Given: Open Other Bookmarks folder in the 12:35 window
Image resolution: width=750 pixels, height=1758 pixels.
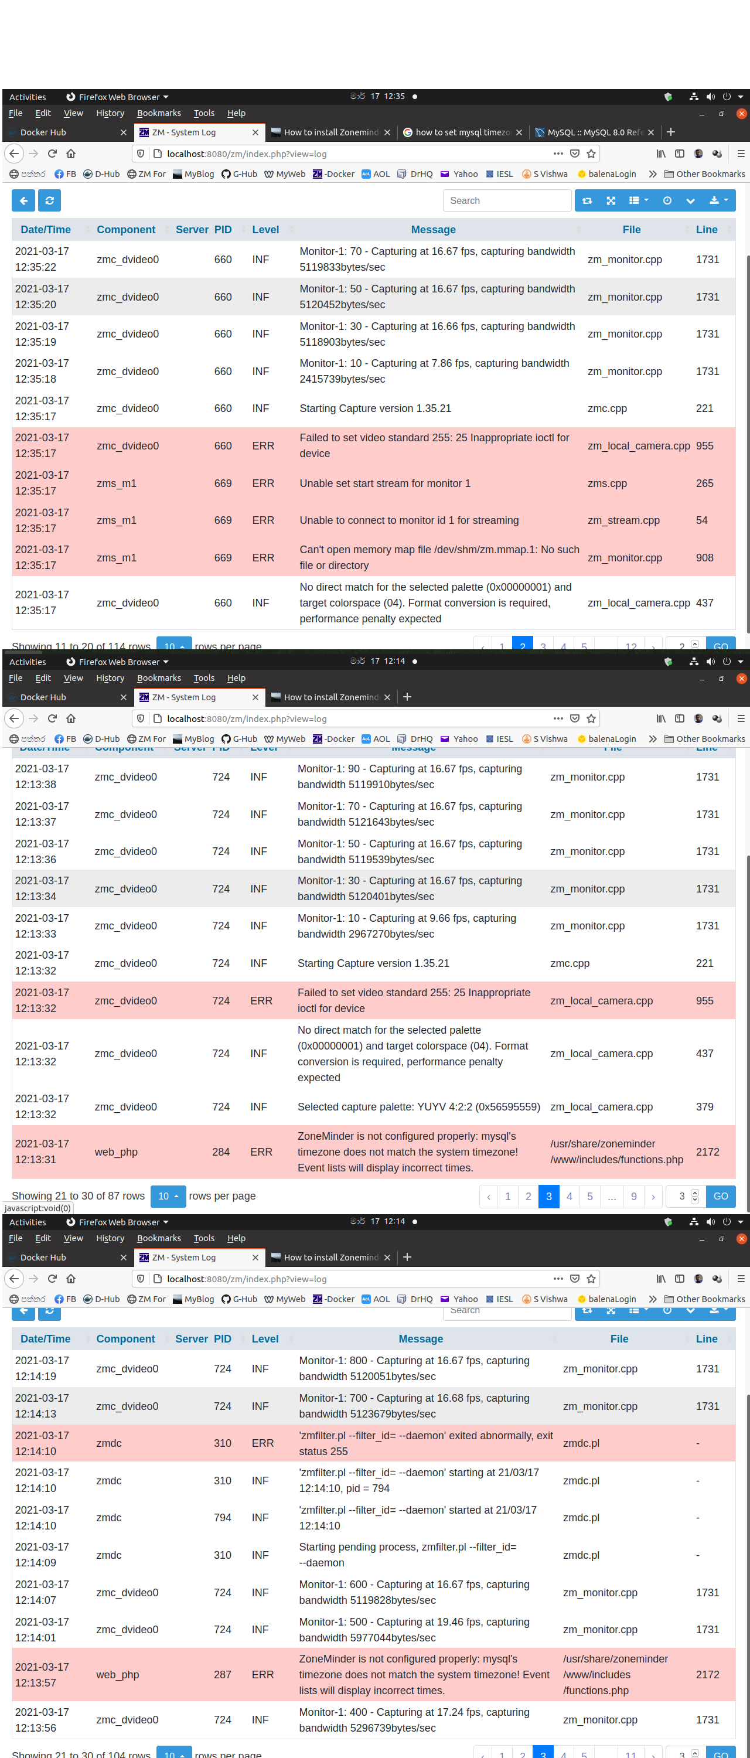Looking at the screenshot, I should point(704,174).
